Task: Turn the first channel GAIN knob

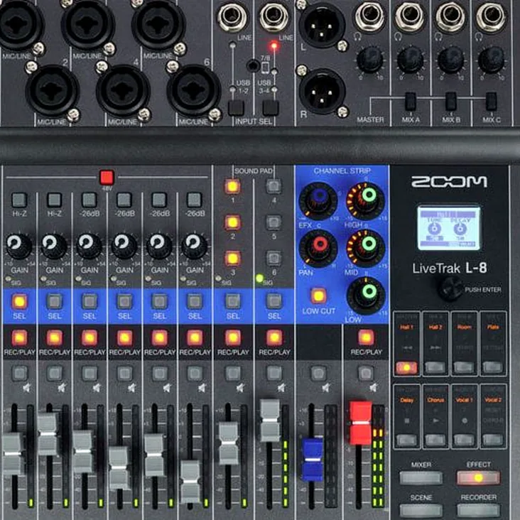Action: click(x=19, y=246)
